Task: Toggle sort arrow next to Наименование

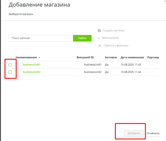Action: point(39,58)
